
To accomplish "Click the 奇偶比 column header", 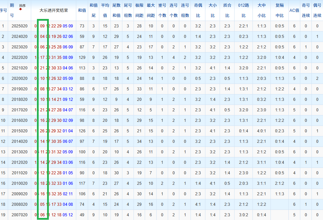I will point(198,10).
